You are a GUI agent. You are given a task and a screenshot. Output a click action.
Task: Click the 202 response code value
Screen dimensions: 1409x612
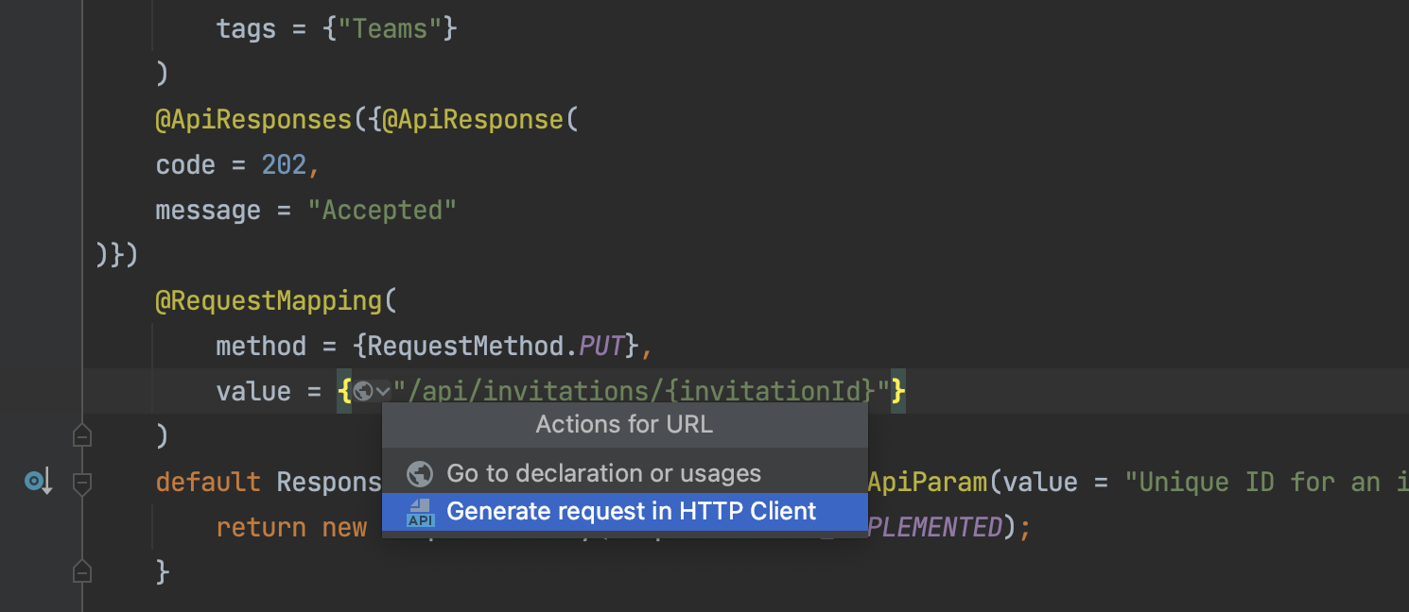[x=284, y=164]
